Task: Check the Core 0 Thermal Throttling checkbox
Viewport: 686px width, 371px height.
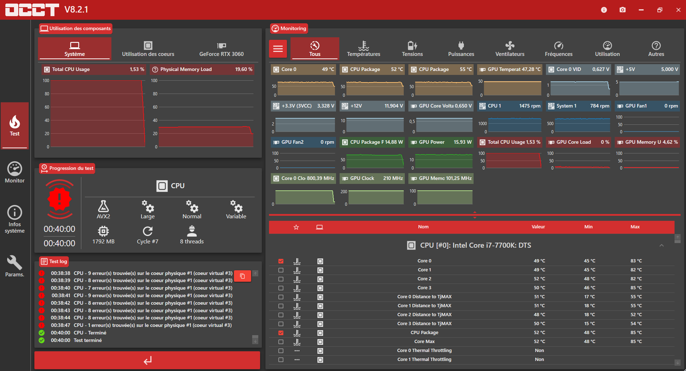Action: click(x=281, y=351)
